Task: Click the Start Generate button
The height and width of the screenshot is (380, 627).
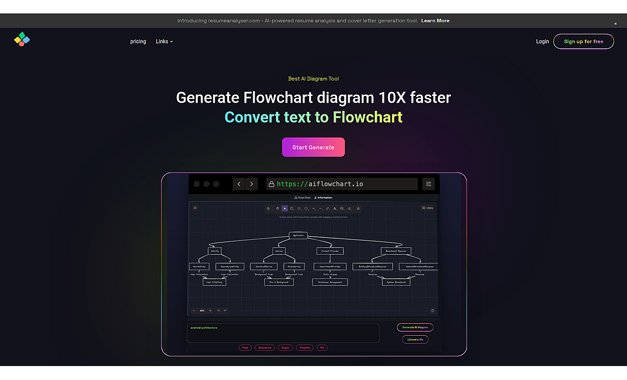Action: coord(313,147)
